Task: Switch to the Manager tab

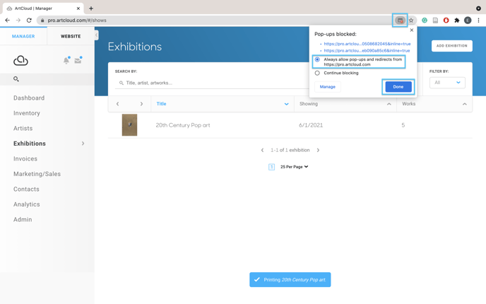Action: (x=23, y=36)
